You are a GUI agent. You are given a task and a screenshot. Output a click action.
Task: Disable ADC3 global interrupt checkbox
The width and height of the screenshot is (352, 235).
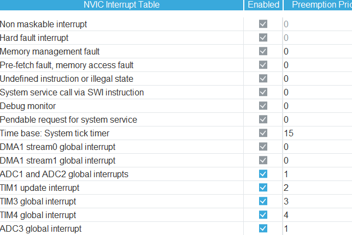(263, 228)
